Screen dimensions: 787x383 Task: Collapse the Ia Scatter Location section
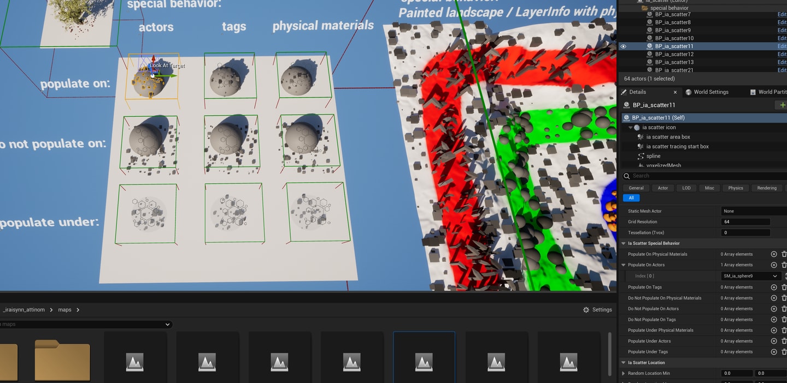coord(624,363)
